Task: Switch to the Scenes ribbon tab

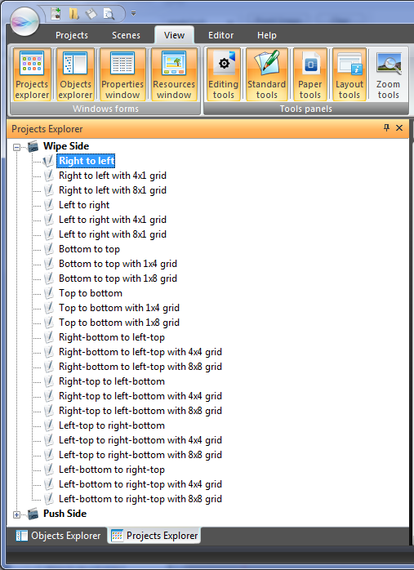Action: coord(126,35)
